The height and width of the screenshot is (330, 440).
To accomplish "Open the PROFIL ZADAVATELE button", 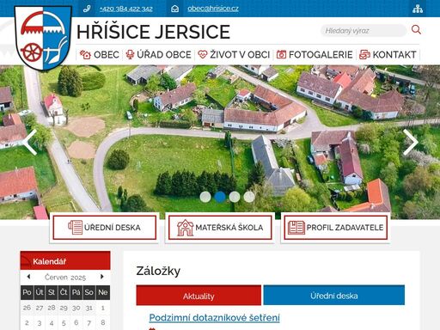I will [x=336, y=228].
